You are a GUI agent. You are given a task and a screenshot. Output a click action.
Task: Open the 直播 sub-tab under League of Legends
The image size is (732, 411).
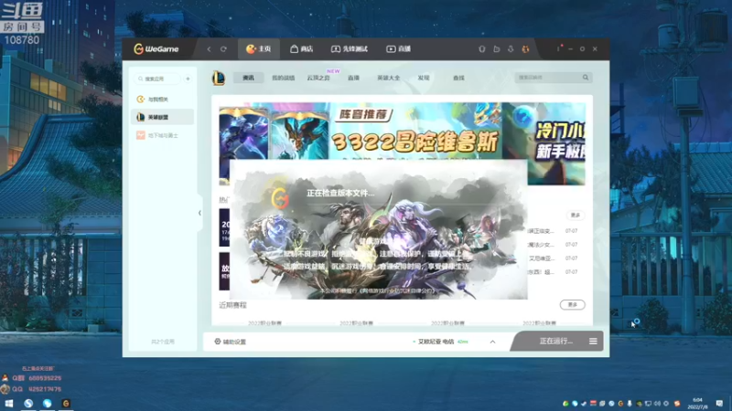(353, 78)
